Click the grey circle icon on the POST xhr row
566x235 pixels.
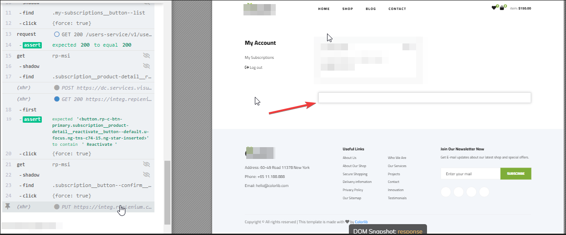click(57, 88)
